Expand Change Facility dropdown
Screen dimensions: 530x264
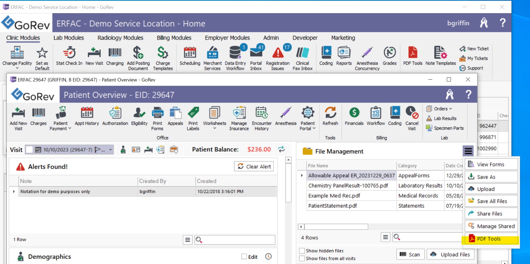point(17,68)
